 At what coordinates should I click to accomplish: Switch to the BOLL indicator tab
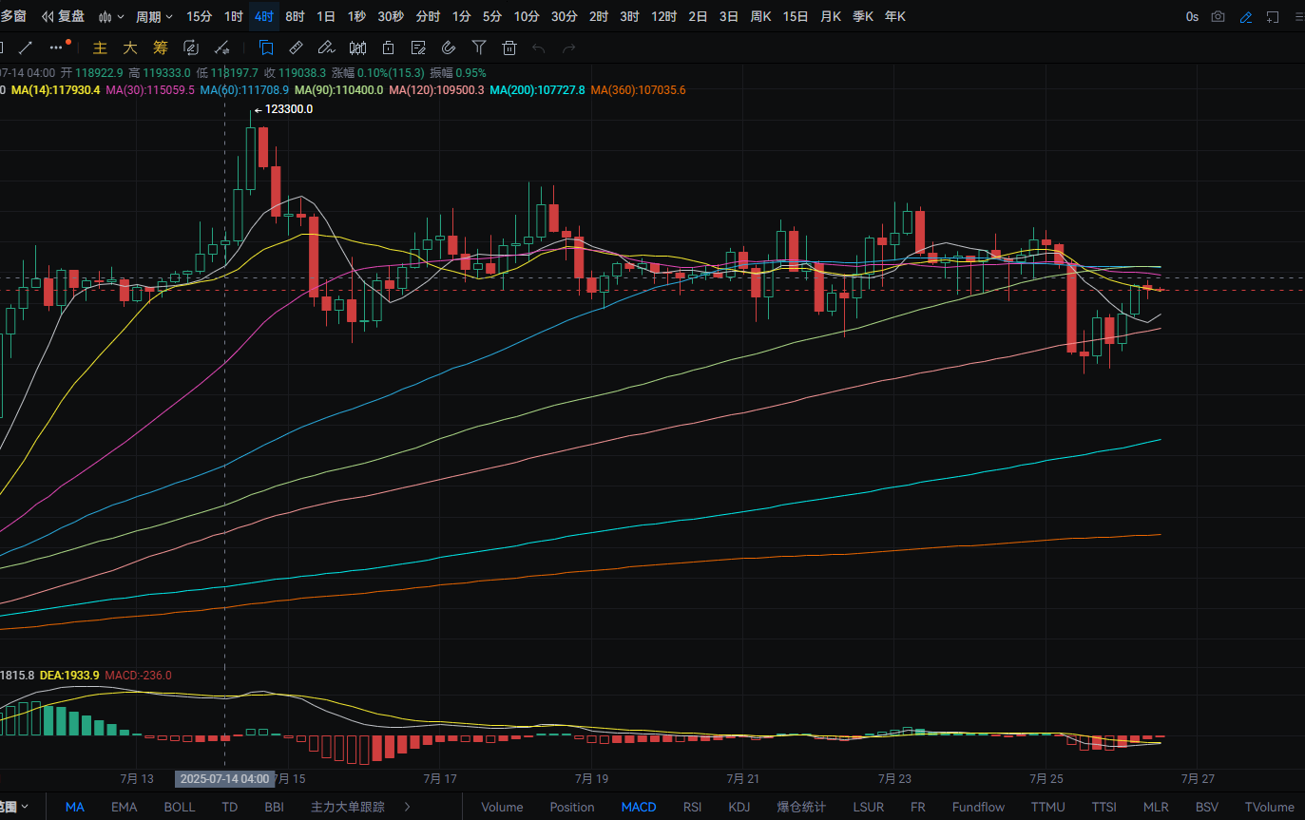pos(179,807)
